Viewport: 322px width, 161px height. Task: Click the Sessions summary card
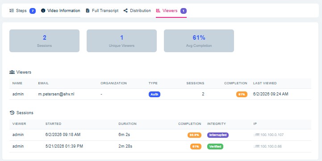(44, 41)
